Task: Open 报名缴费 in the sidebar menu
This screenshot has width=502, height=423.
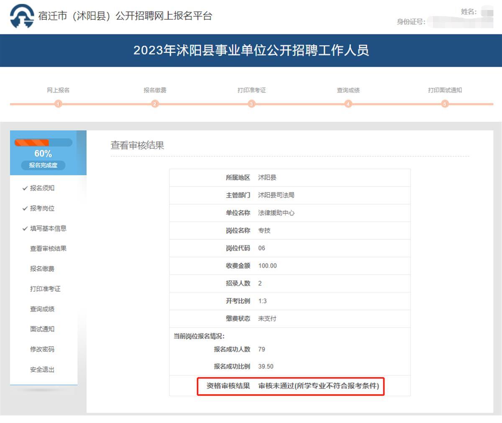Action: (x=42, y=269)
